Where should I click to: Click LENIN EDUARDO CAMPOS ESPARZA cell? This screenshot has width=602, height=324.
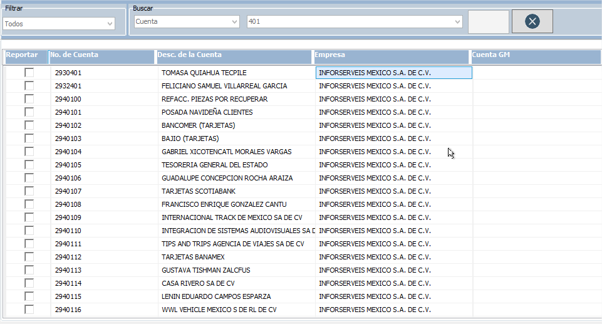[236, 296]
